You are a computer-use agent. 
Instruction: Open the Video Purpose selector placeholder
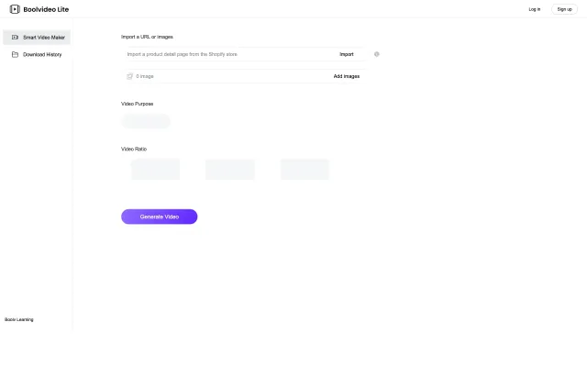pyautogui.click(x=146, y=121)
